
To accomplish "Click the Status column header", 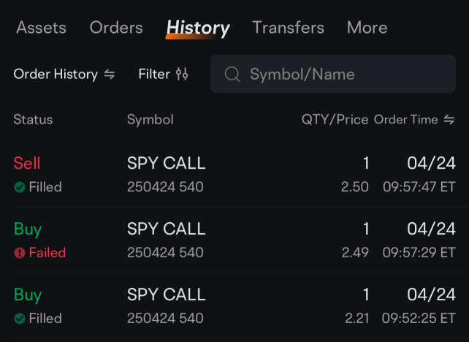I will 33,120.
